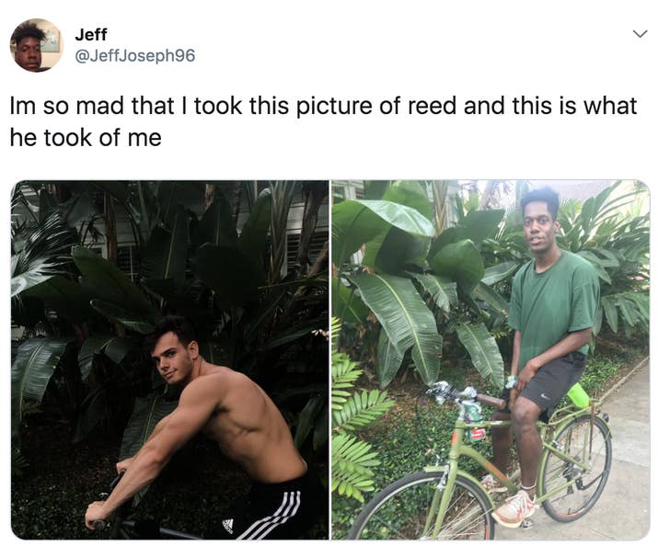Click Jeff's round profile avatar
The height and width of the screenshot is (557, 658).
(x=37, y=45)
